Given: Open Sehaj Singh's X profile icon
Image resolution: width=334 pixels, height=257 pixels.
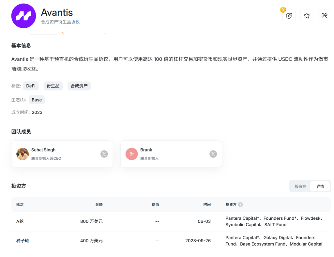Looking at the screenshot, I should click(104, 154).
